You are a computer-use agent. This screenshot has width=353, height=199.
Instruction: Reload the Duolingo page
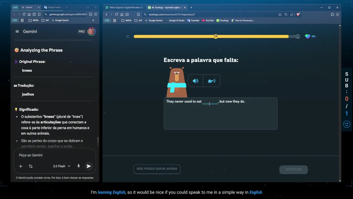point(117,14)
